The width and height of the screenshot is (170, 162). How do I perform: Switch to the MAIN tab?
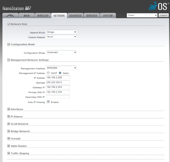[27, 16]
